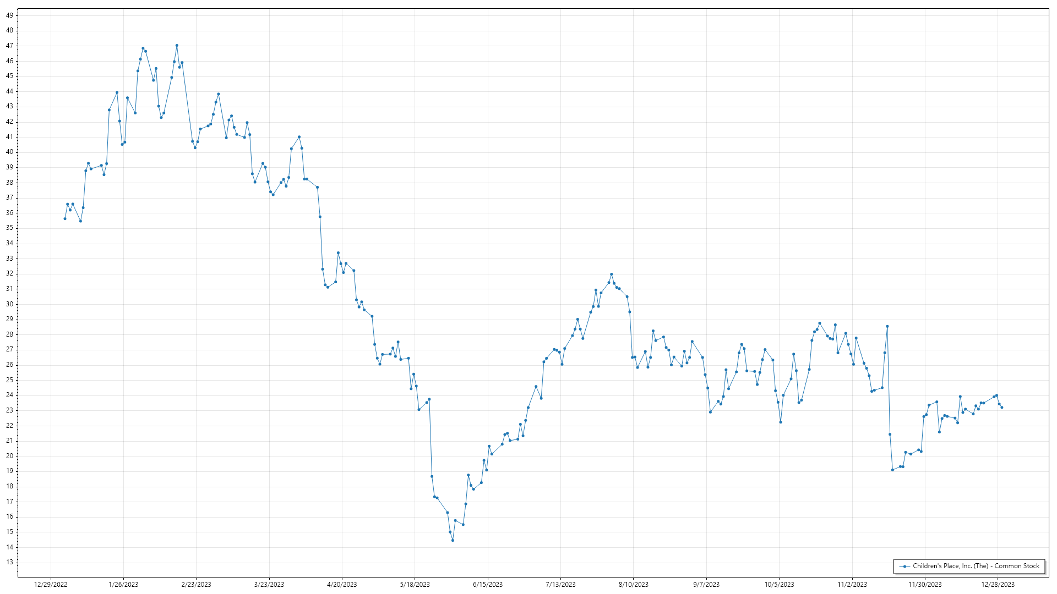The height and width of the screenshot is (594, 1057).
Task: Click the 5/18/2023 x-axis date label
Action: pos(415,585)
